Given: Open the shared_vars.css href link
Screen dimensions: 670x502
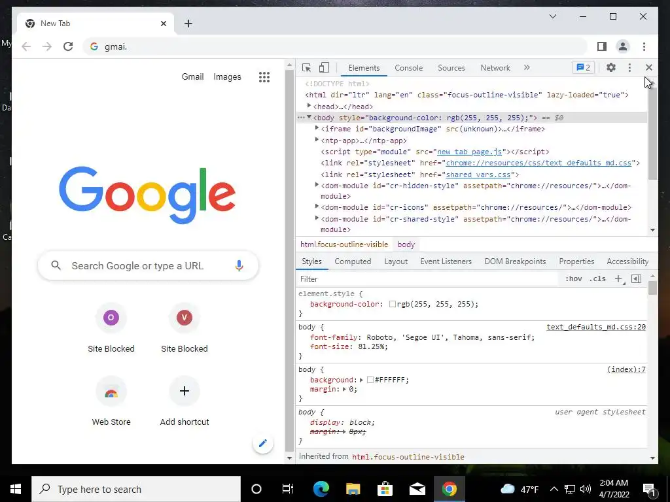Looking at the screenshot, I should coord(478,175).
